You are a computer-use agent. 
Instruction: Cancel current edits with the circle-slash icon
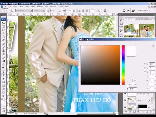[x=124, y=11]
